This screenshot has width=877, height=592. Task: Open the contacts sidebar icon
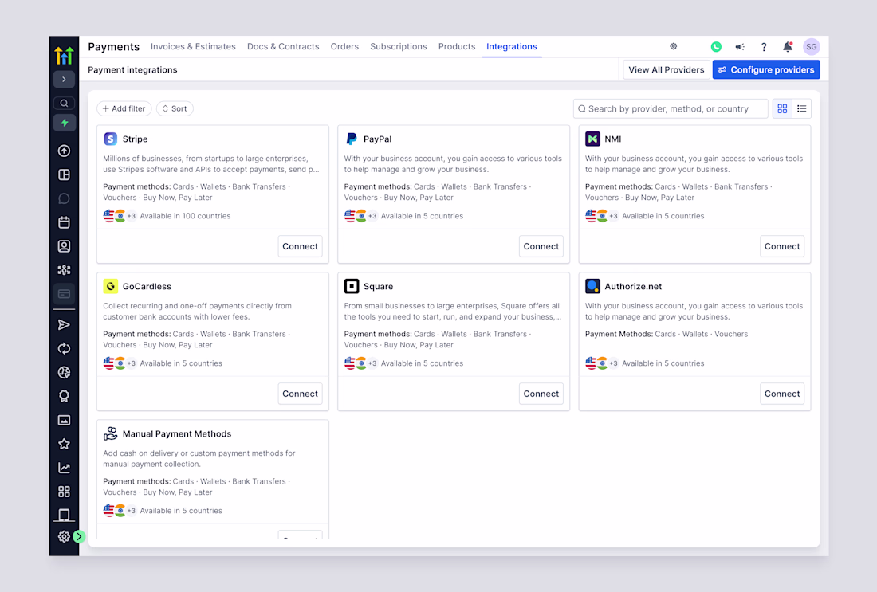point(64,246)
